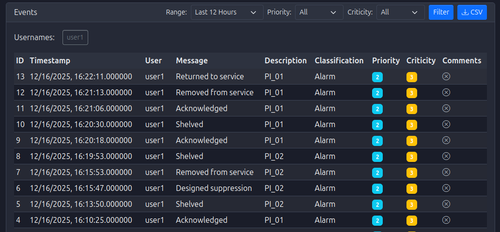Open comments icon for event ID 12

click(446, 92)
